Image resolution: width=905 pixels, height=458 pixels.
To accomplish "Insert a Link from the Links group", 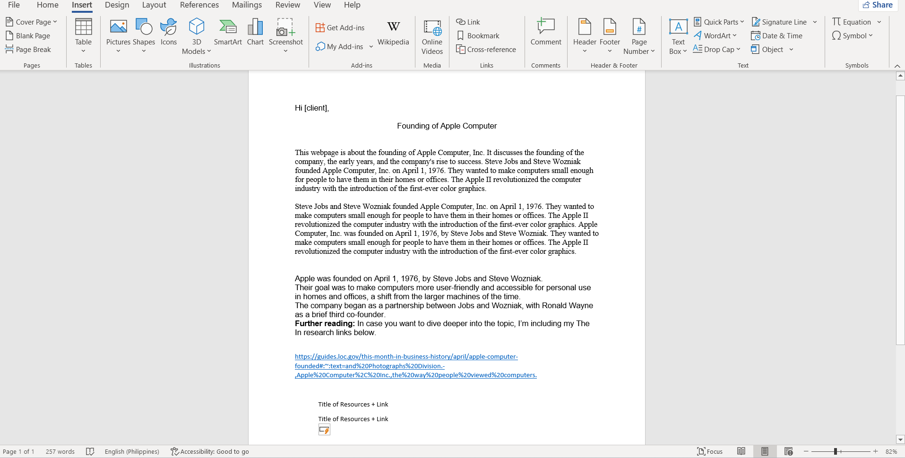I will 468,22.
